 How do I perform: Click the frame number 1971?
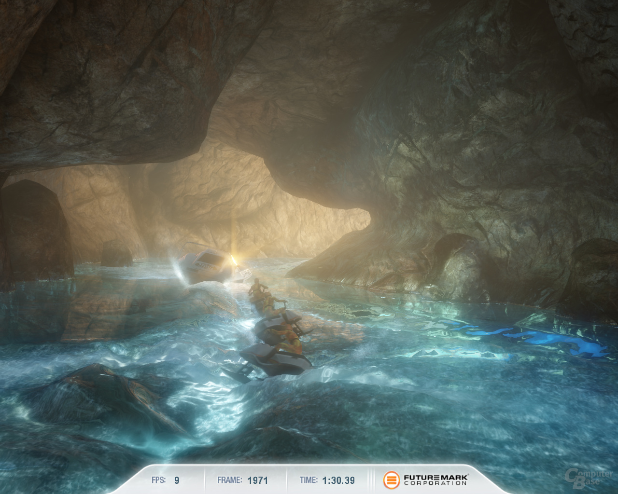[x=257, y=480]
